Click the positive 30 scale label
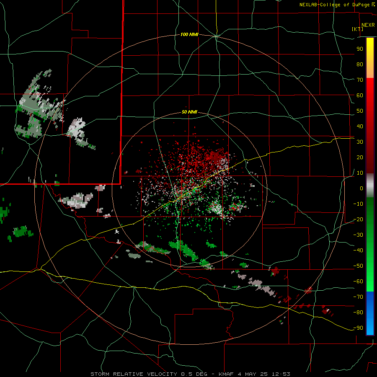This screenshot has width=377, height=377. [x=360, y=142]
